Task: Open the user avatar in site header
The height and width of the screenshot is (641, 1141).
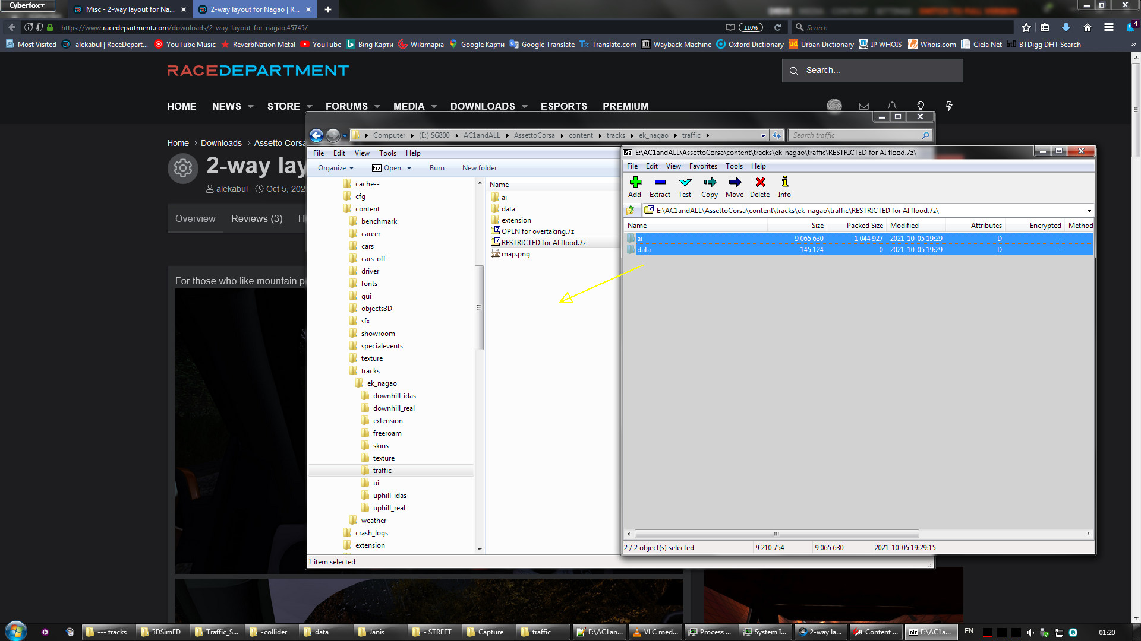Action: click(834, 106)
